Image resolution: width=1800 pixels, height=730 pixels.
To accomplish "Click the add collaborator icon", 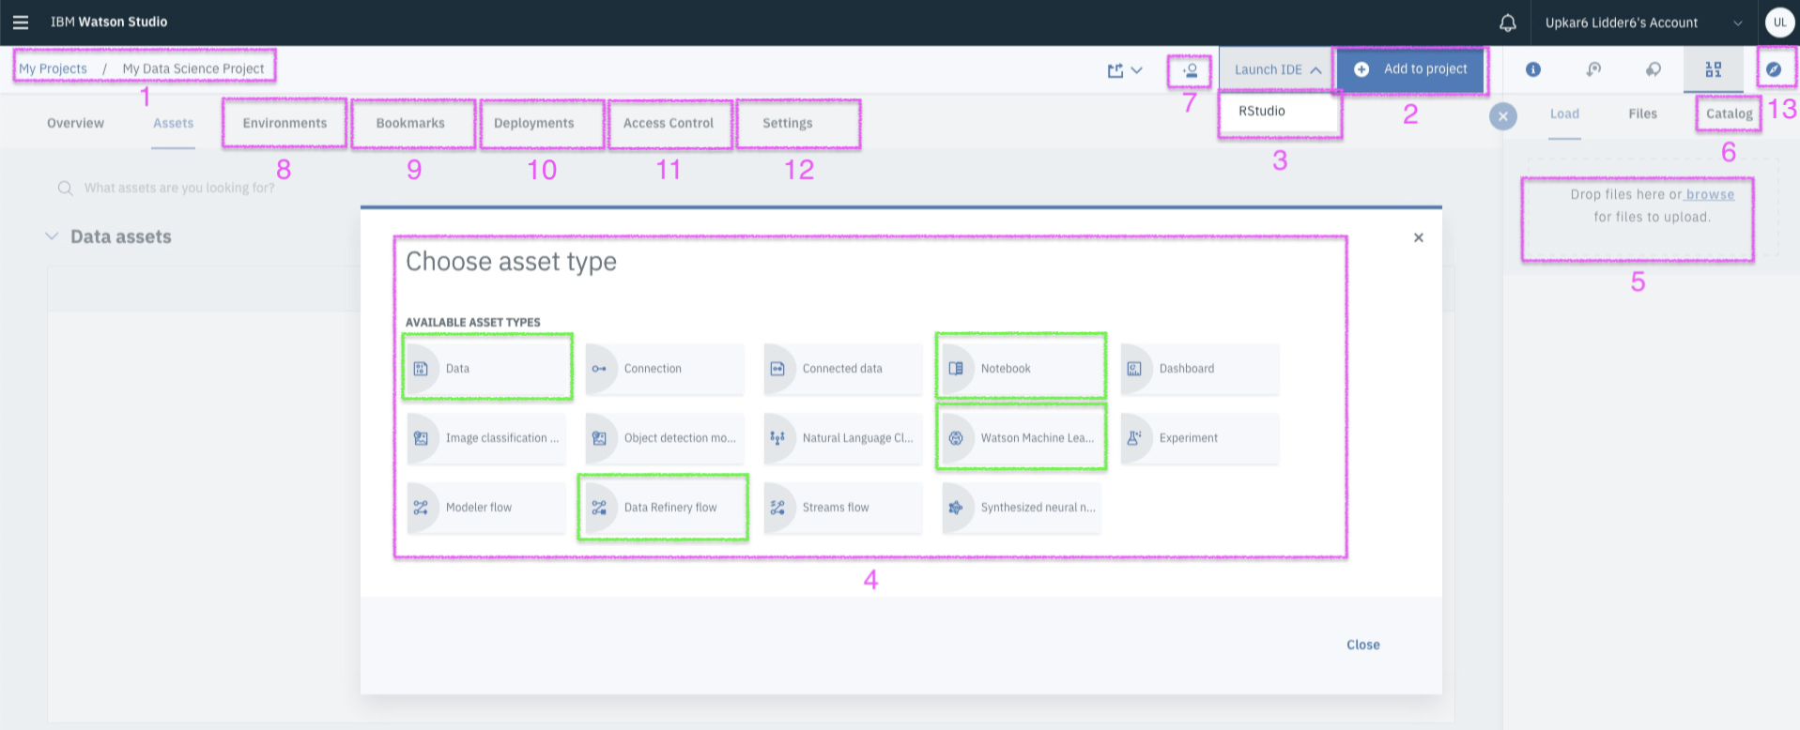I will [1190, 70].
